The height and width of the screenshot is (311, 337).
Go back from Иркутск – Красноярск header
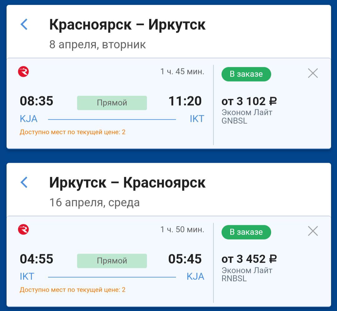coord(24,182)
